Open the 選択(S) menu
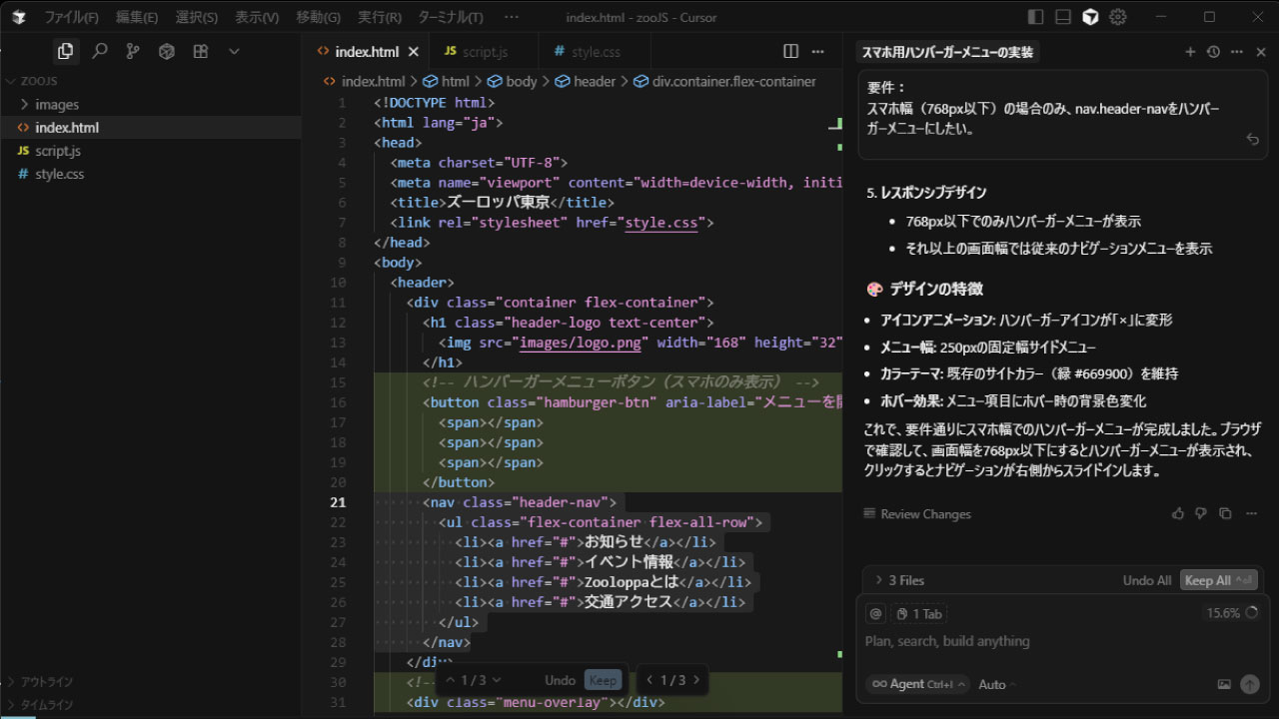1279x719 pixels. (197, 17)
